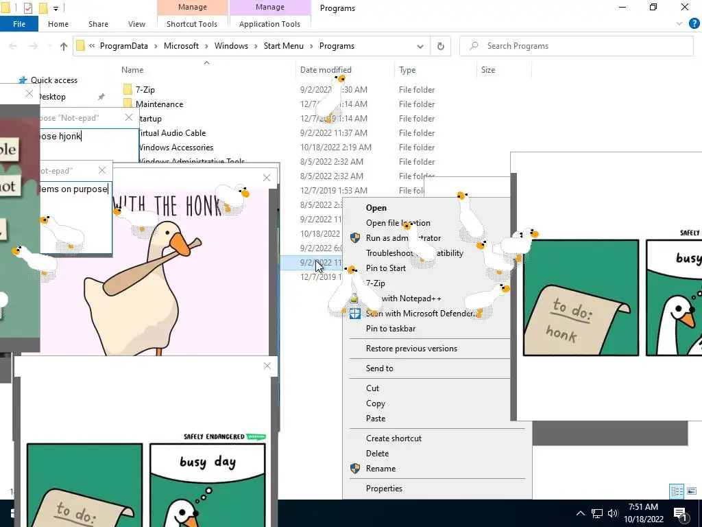Open the View ribbon tab
This screenshot has width=702, height=527.
(x=136, y=24)
